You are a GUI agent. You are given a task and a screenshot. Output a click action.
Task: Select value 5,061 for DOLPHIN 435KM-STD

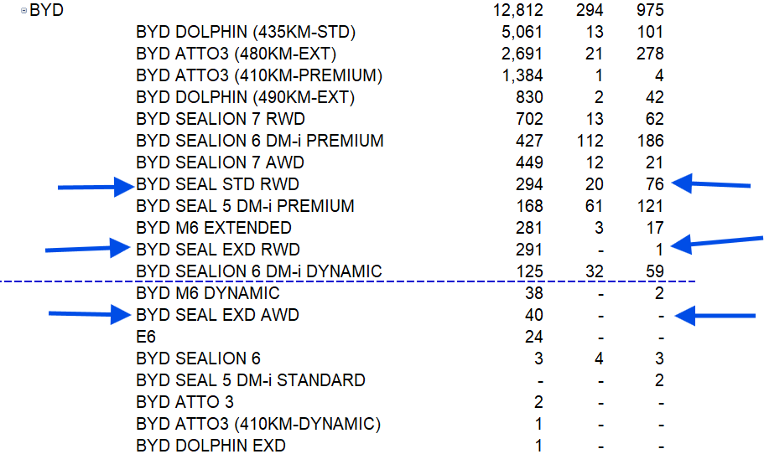522,32
